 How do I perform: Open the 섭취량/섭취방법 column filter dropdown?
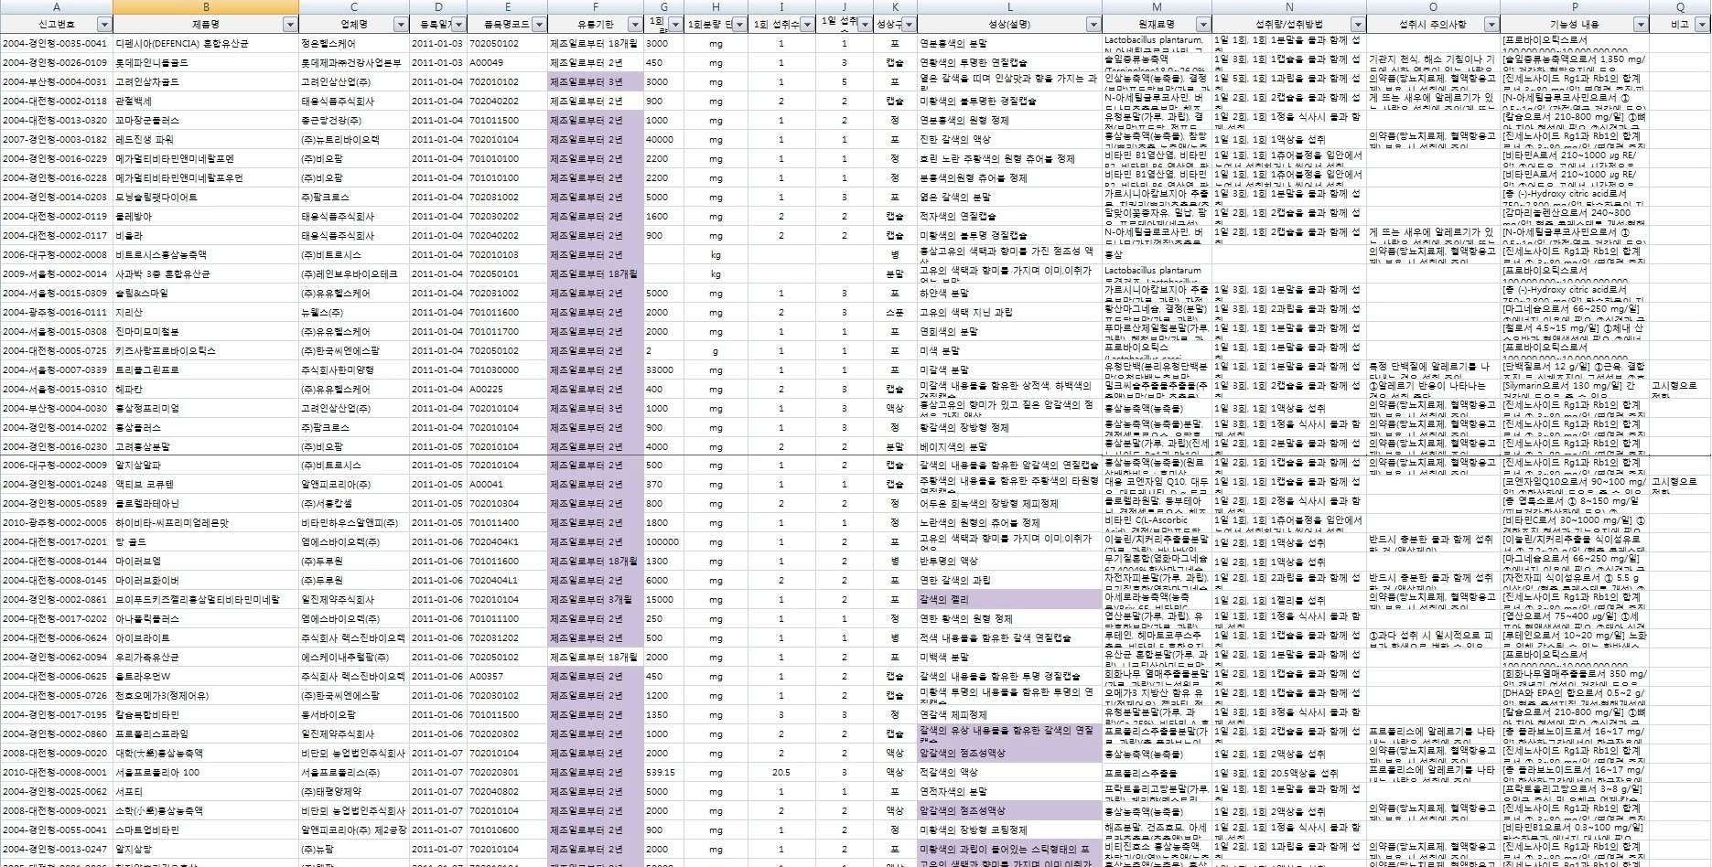(x=1357, y=25)
